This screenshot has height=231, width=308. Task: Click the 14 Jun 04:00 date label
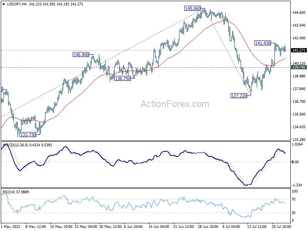[159, 227]
